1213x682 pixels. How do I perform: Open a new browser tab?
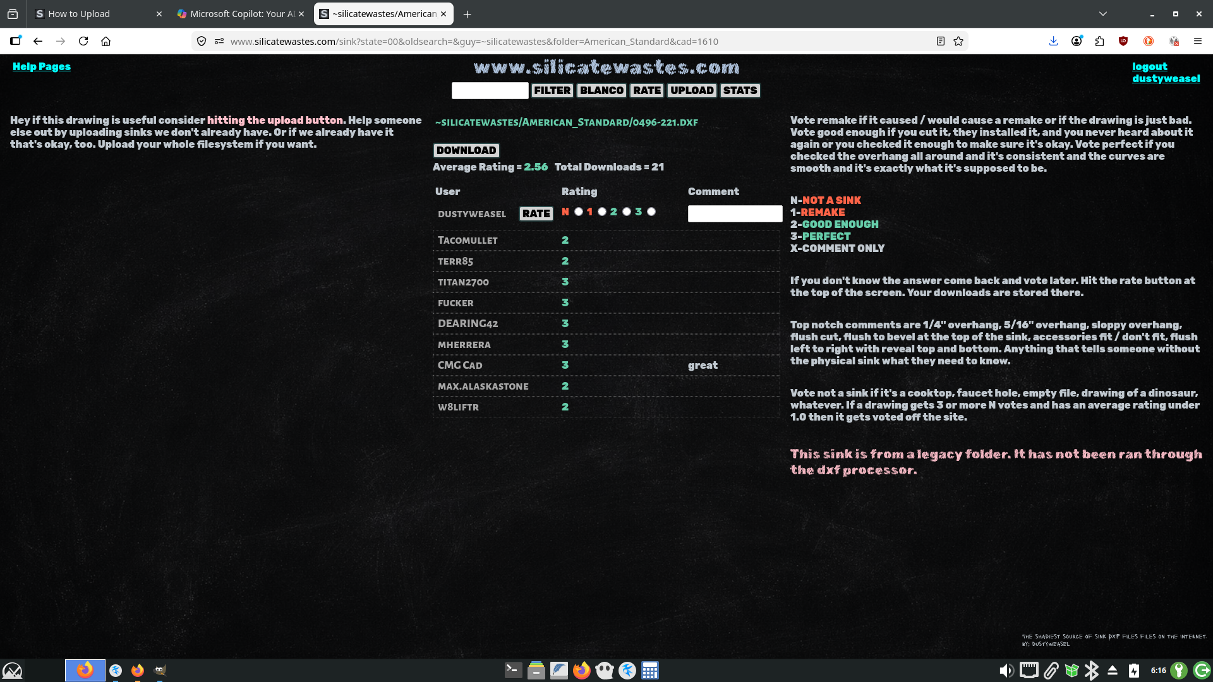(x=468, y=14)
